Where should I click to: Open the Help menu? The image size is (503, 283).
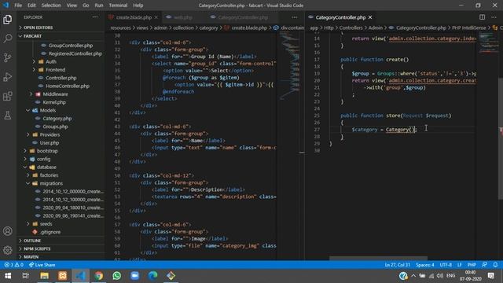138,6
